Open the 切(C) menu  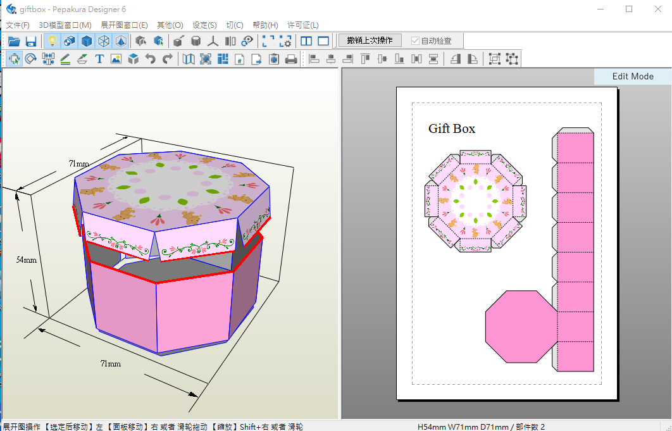pos(235,25)
